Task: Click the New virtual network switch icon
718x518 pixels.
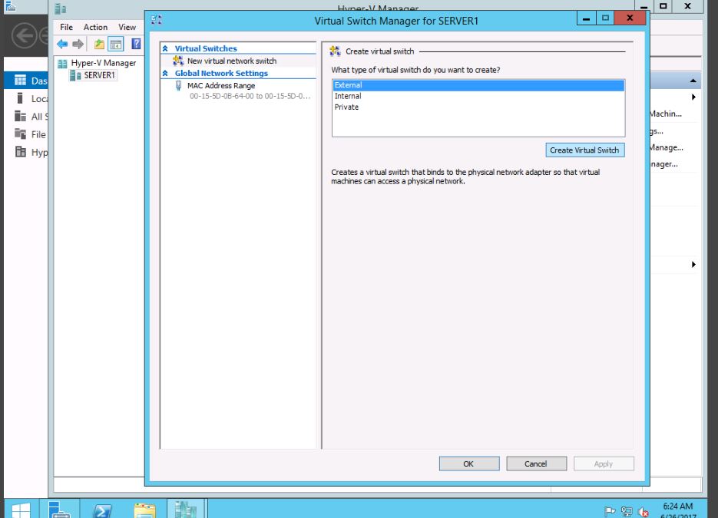Action: (178, 61)
